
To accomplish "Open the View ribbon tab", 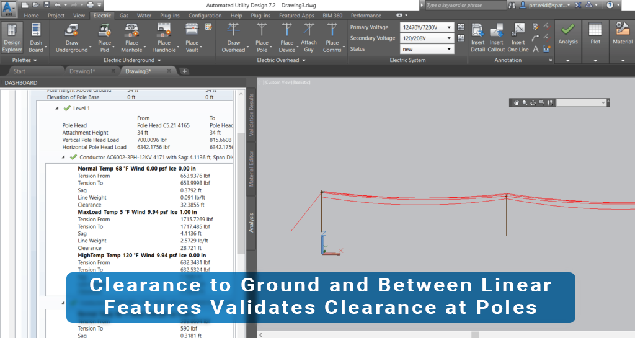I will click(79, 16).
